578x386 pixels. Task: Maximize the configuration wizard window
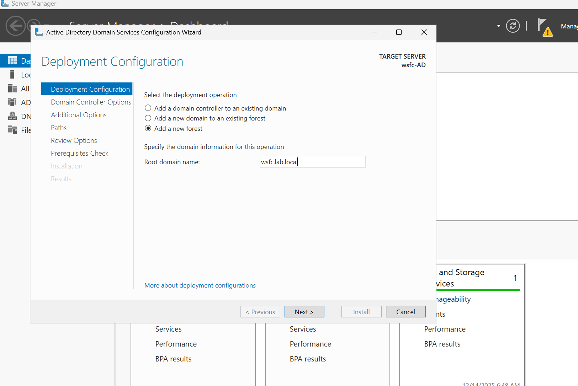point(399,32)
